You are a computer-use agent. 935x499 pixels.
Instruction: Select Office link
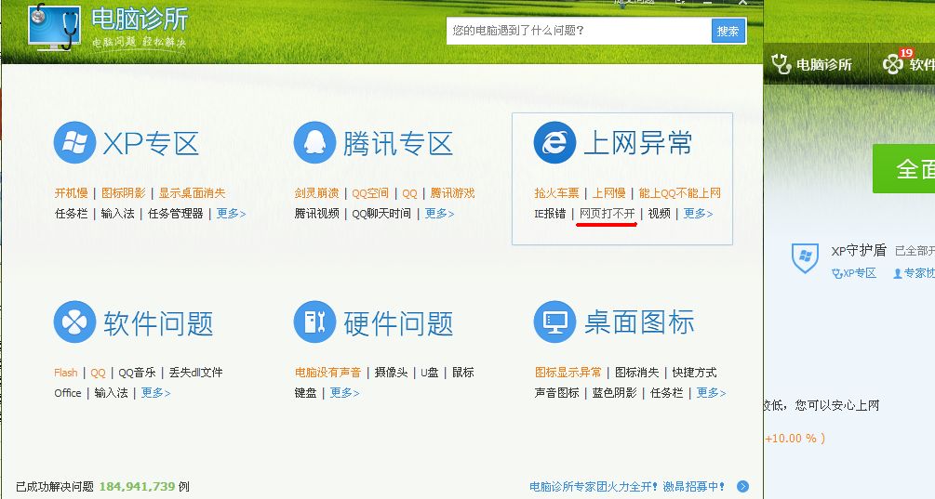pos(67,393)
